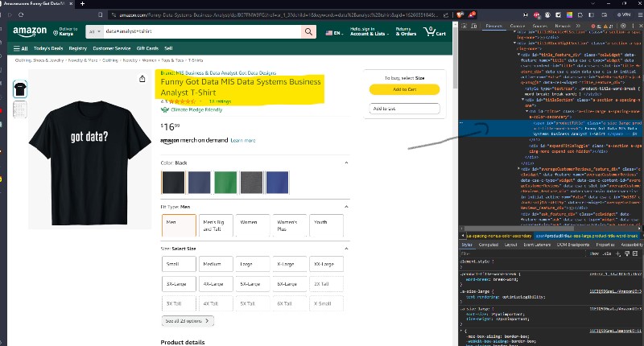Toggle the browser sidebar panel icon
The width and height of the screenshot is (644, 346).
(x=592, y=14)
